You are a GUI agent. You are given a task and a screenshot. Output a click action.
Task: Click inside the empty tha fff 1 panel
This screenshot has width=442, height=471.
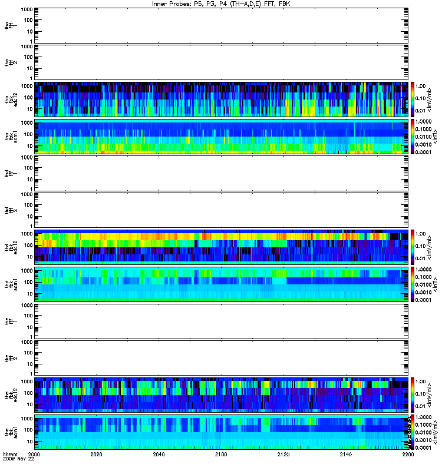(222, 25)
